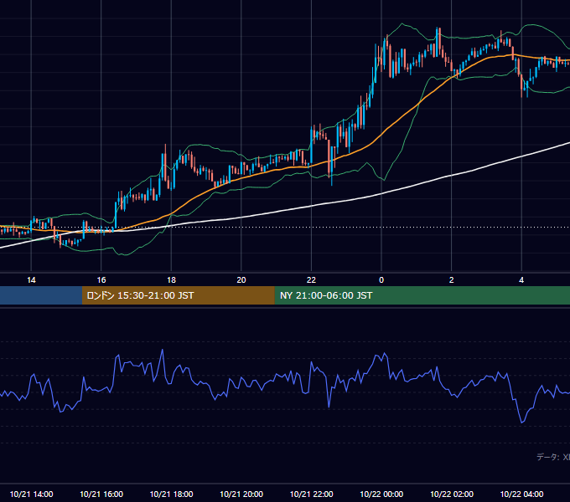Click the '10/21 22:00' date label
570x502 pixels.
point(311,494)
